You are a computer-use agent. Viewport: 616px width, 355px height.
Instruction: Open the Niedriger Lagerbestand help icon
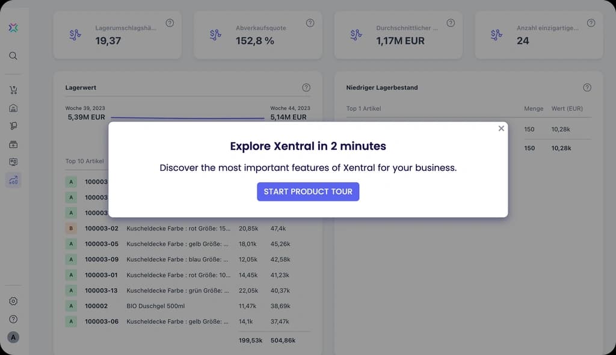tap(587, 88)
